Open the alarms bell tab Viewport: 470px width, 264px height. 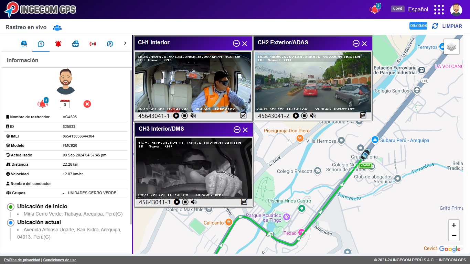pos(58,44)
